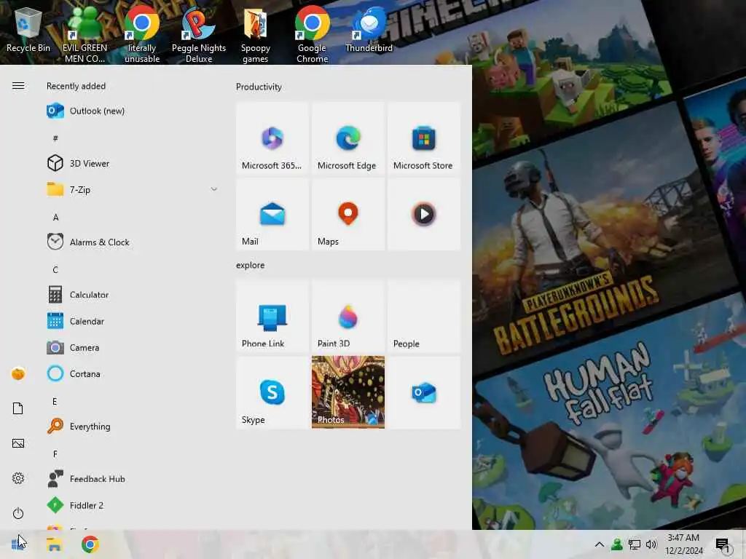The height and width of the screenshot is (559, 746).
Task: Launch 3D Viewer app
Action: [x=133, y=164]
